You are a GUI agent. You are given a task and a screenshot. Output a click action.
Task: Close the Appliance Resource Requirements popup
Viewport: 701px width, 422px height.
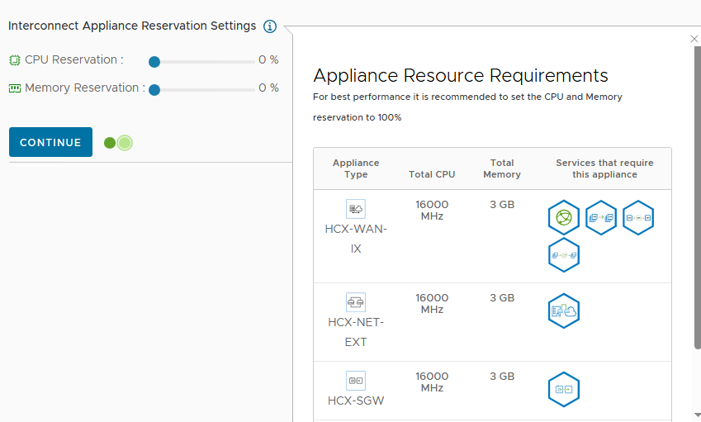point(694,39)
